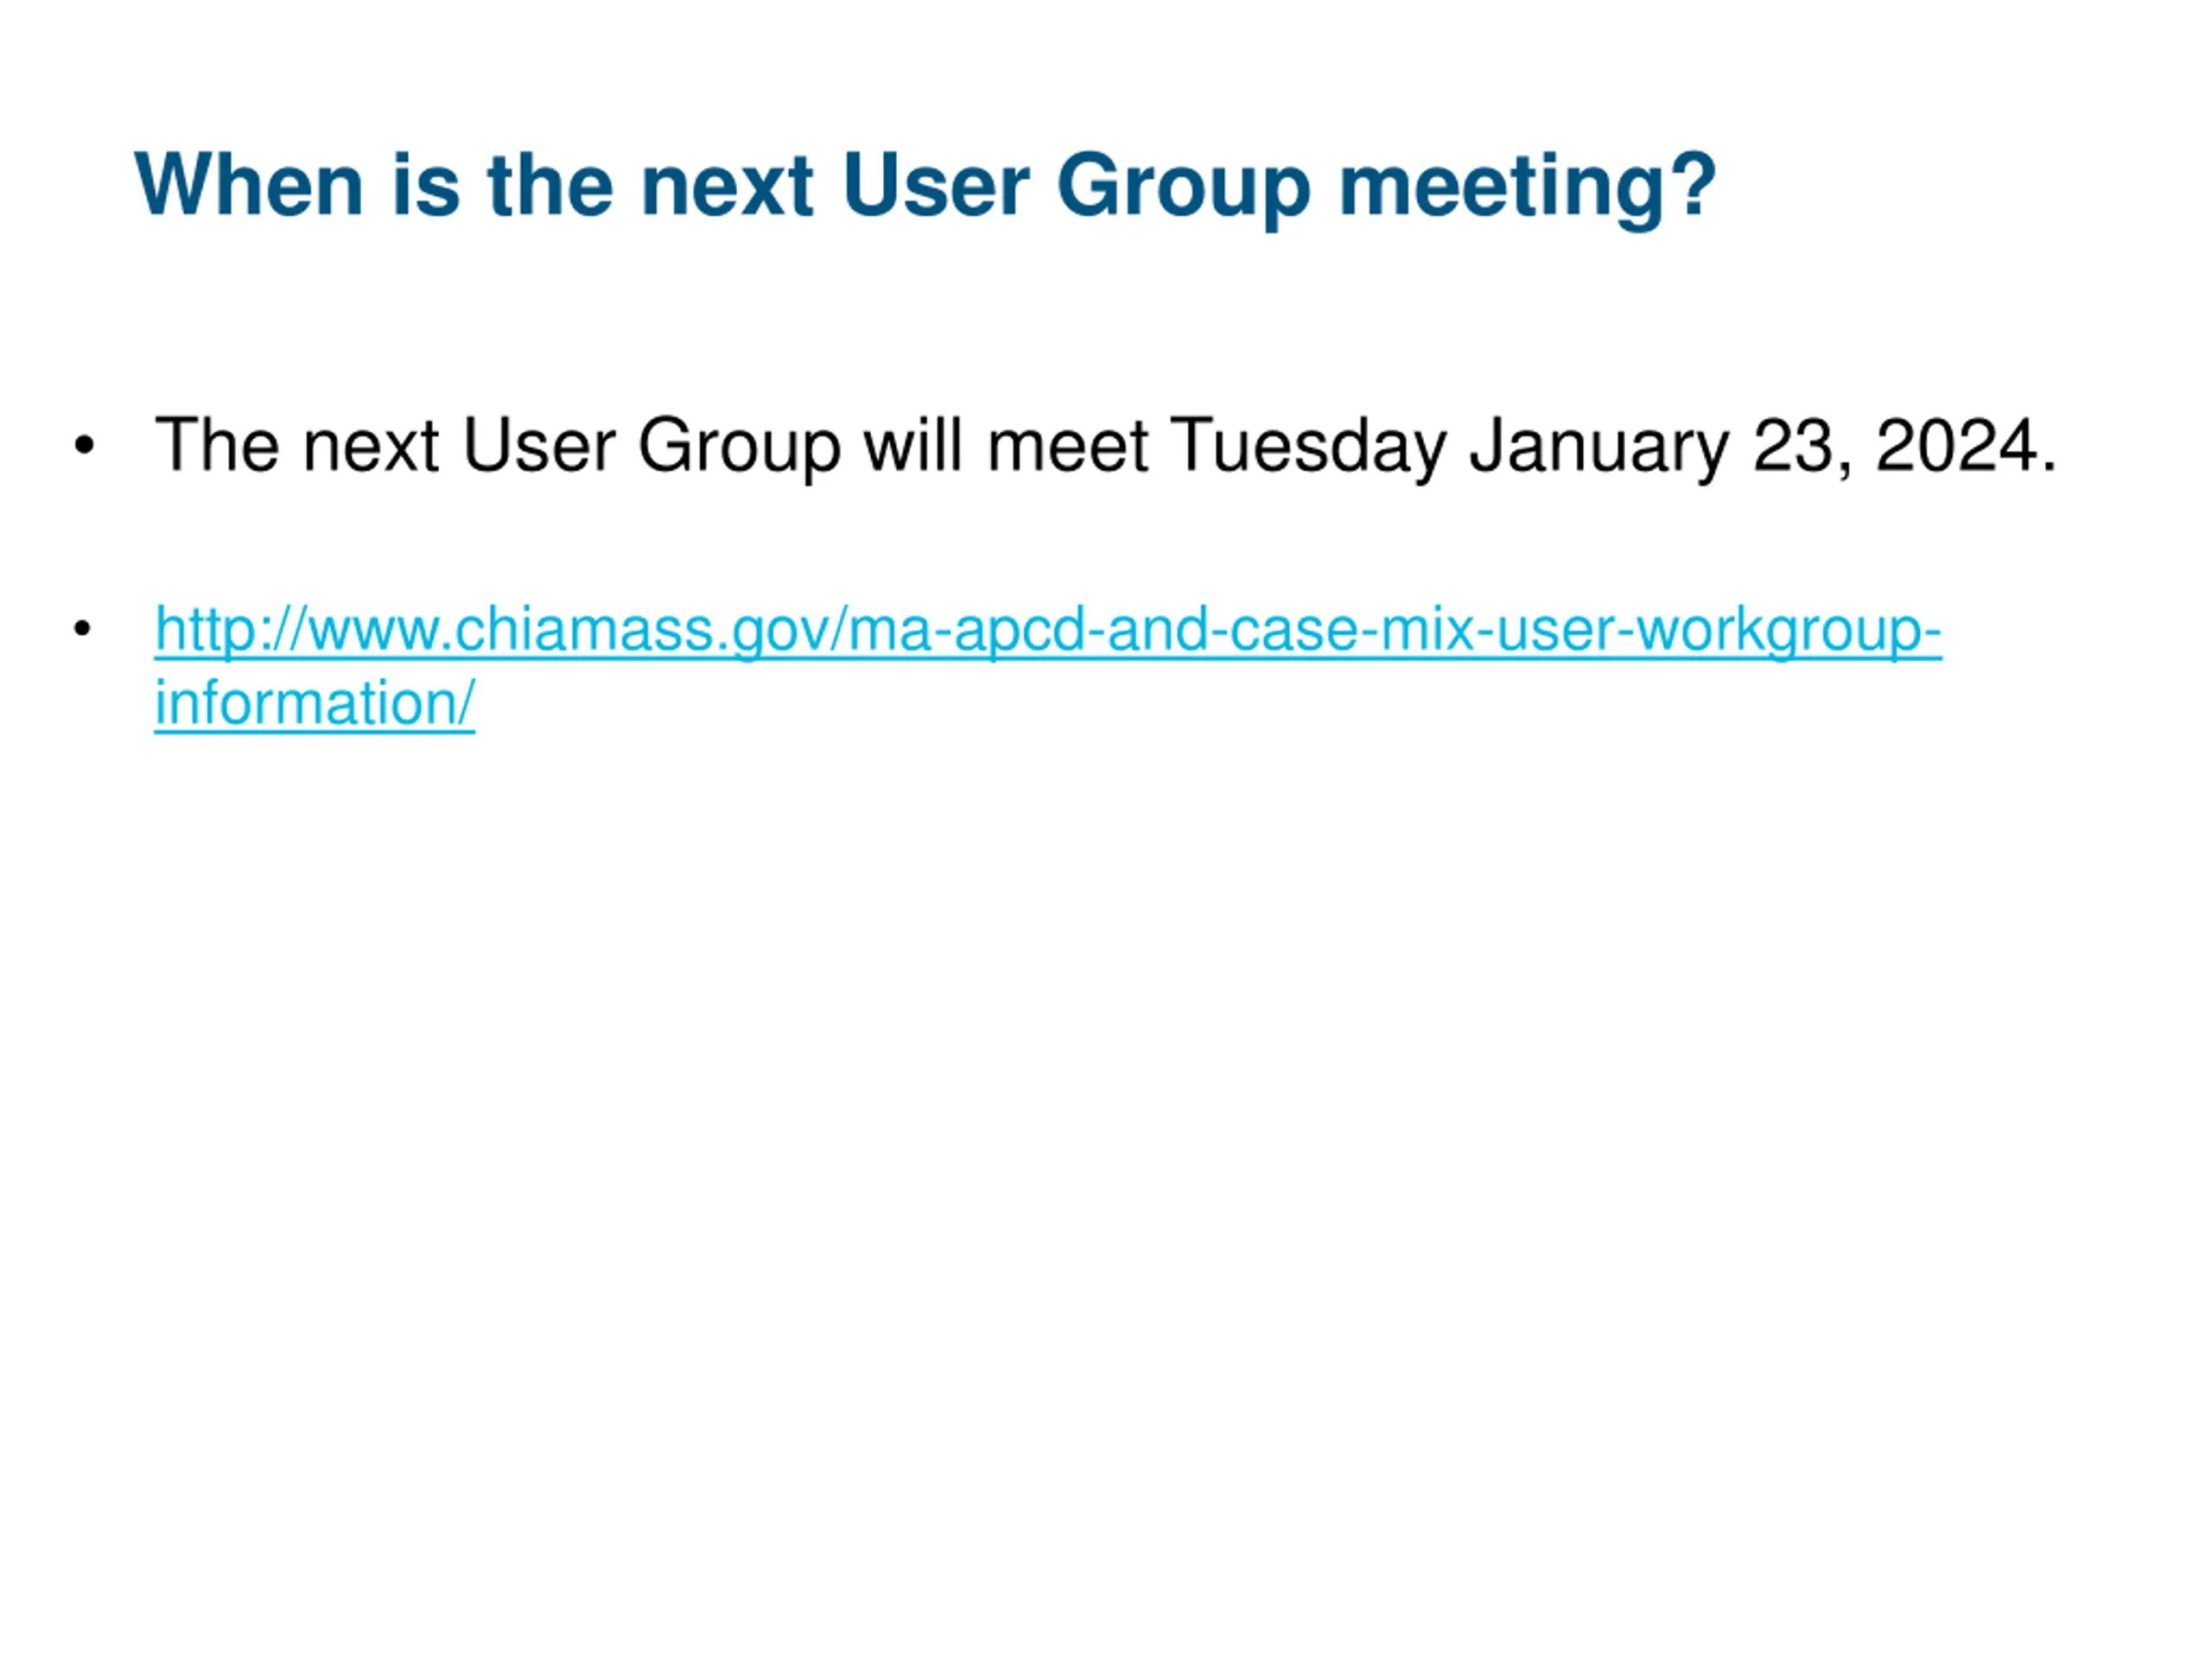Click "will meet" in the bullet sentence
This screenshot has width=2212, height=1659.
1006,446
